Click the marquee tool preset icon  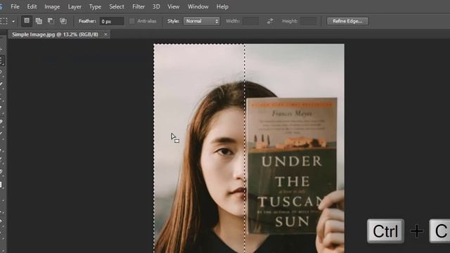pyautogui.click(x=4, y=21)
